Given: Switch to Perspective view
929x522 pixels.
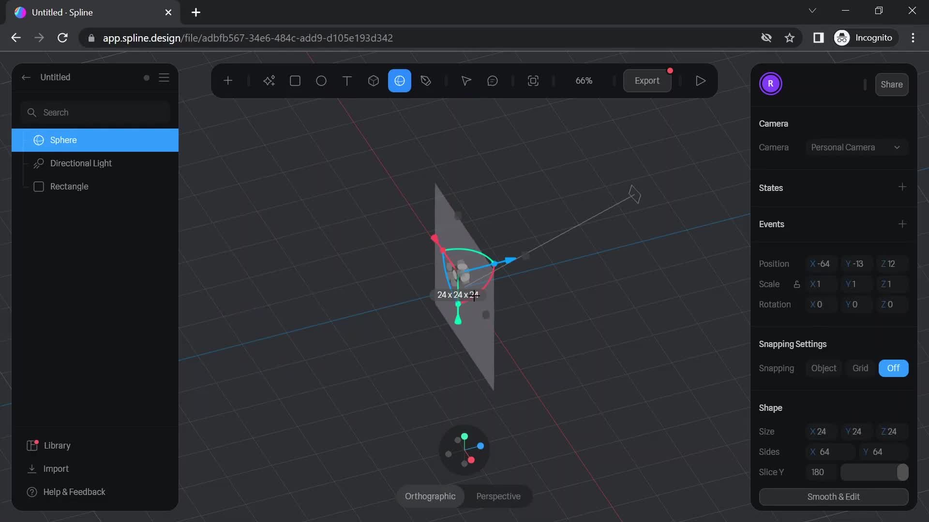Looking at the screenshot, I should 498,496.
